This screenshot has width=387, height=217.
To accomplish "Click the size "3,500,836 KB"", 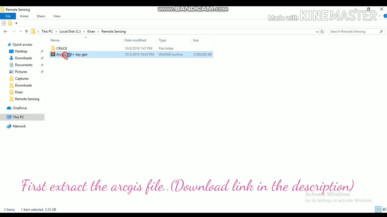I will pyautogui.click(x=202, y=55).
